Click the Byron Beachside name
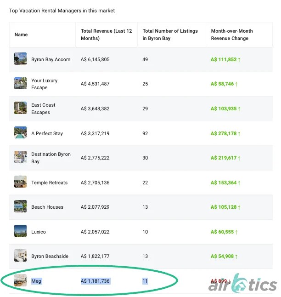The height and width of the screenshot is (297, 281). [50, 256]
